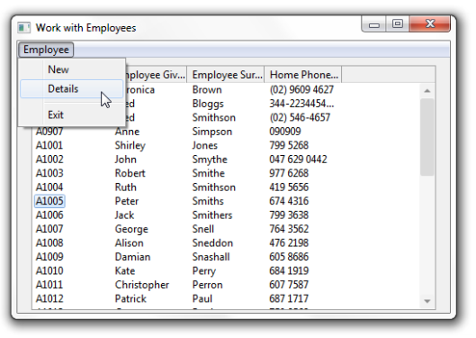The image size is (476, 338).
Task: Click the scroll down arrow
Action: [427, 301]
